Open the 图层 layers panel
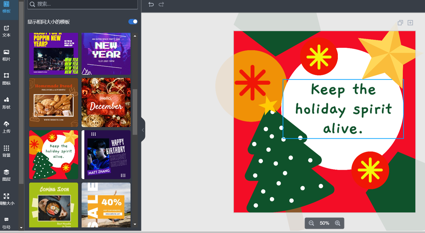Screen dimensions: 425x233 [6, 175]
